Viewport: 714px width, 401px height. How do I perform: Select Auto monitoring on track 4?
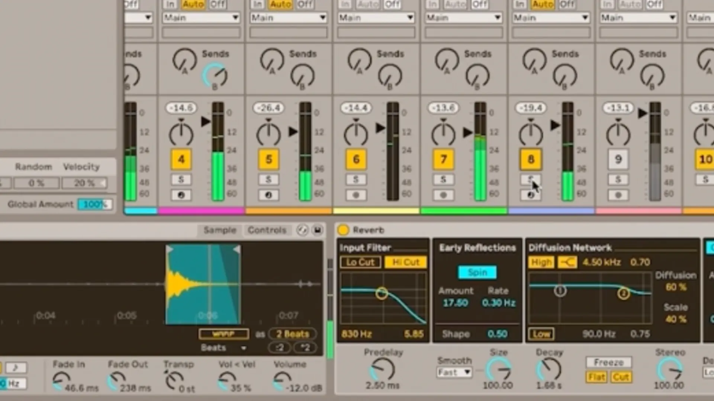(x=193, y=4)
